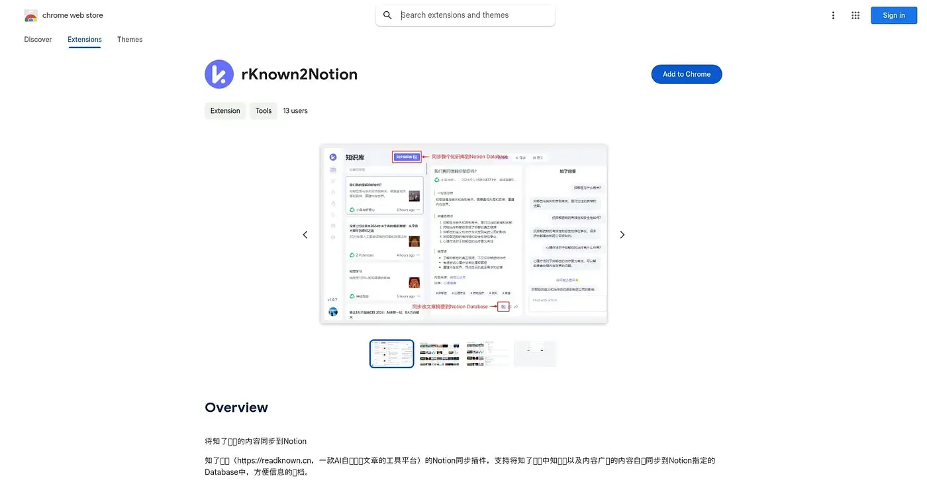Click the Extension category chip
The height and width of the screenshot is (482, 927).
click(x=225, y=110)
